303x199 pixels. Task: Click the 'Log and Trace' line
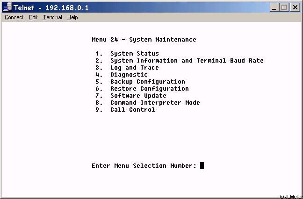pyautogui.click(x=127, y=68)
